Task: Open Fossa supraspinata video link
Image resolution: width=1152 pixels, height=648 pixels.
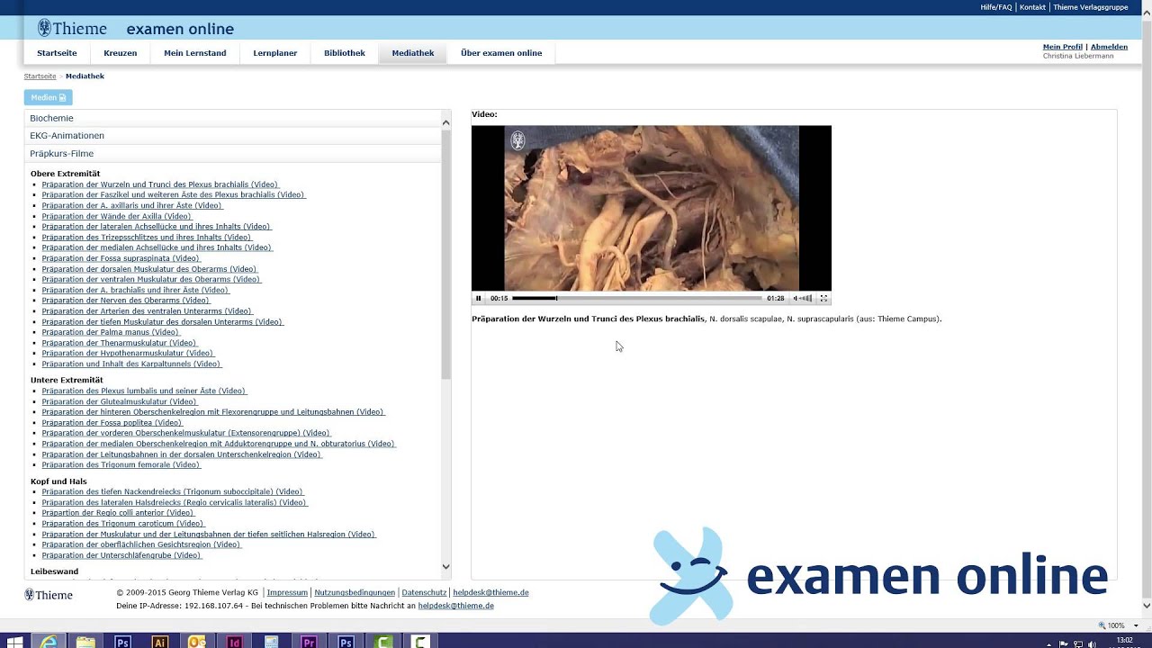Action: pyautogui.click(x=121, y=258)
